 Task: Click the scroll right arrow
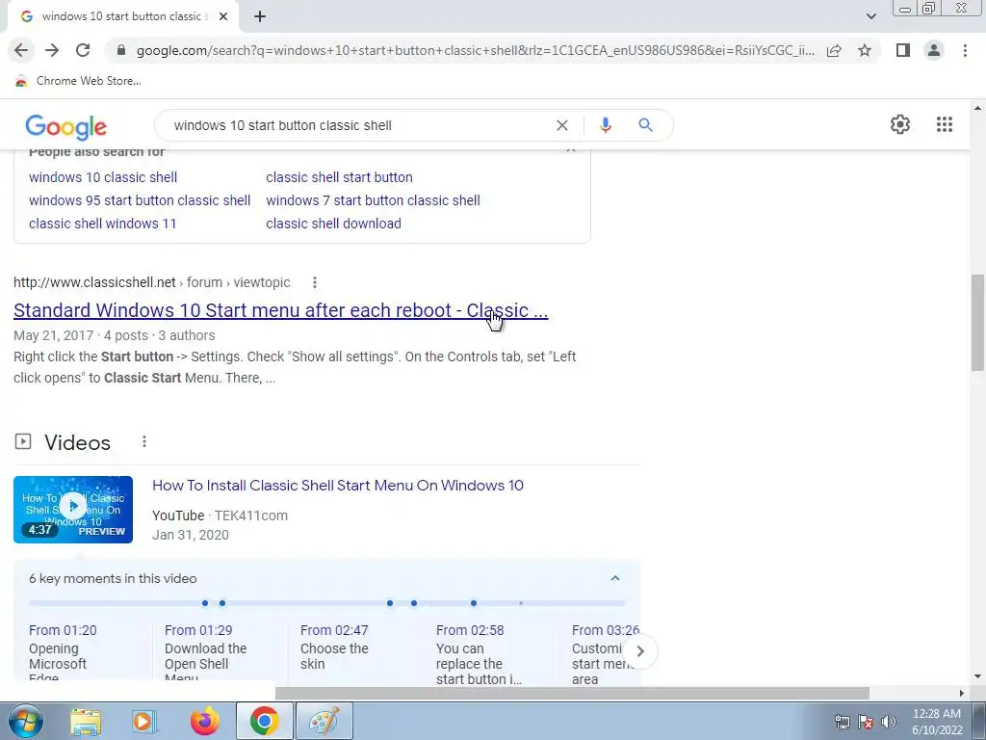[962, 693]
